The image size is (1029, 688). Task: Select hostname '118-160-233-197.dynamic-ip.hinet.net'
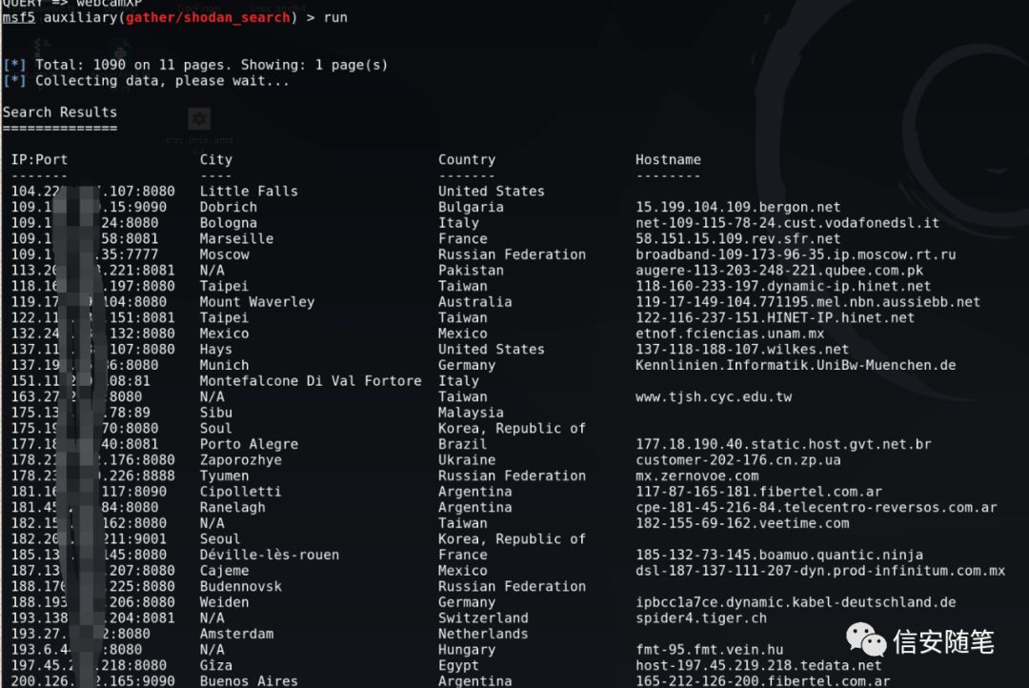tap(783, 286)
